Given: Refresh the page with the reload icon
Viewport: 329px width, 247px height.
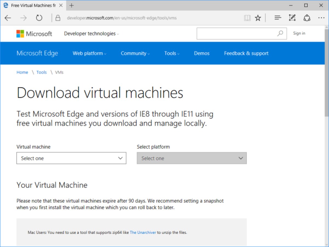Looking at the screenshot, I should [x=39, y=18].
